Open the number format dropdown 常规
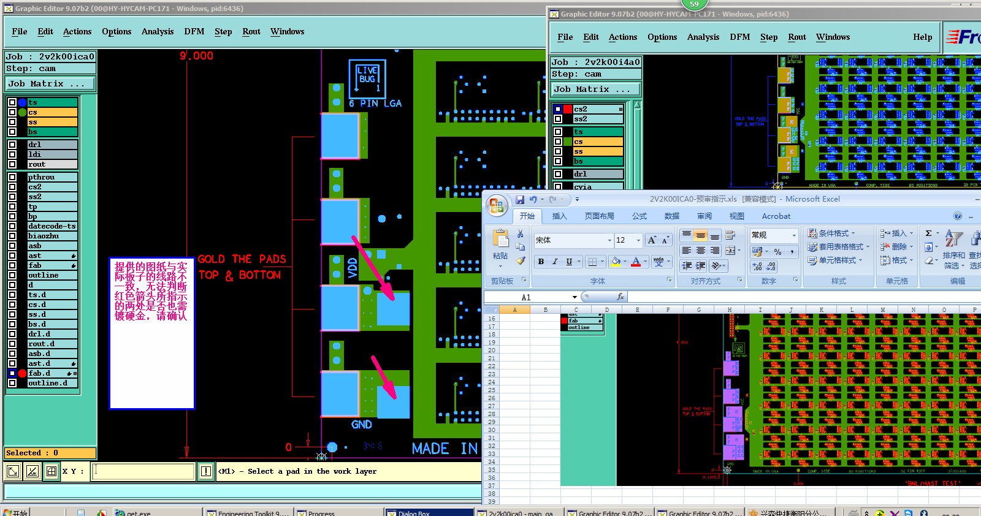Viewport: 981px width, 516px height. (x=794, y=235)
